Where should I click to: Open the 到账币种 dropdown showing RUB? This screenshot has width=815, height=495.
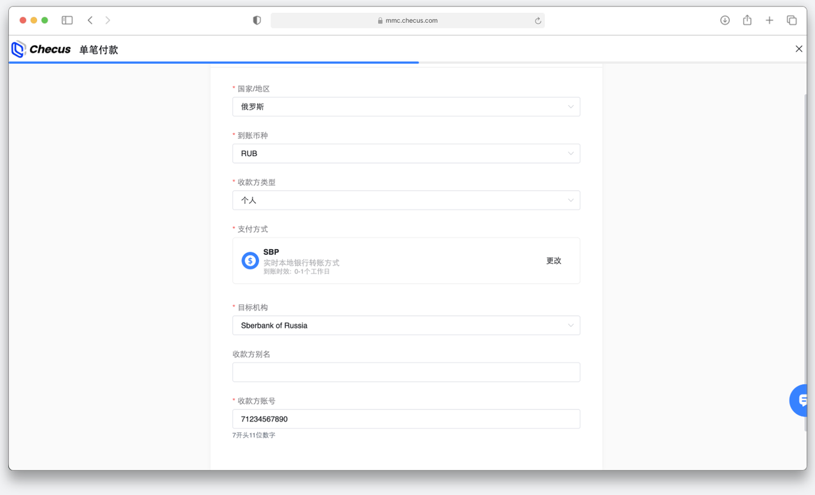tap(406, 154)
